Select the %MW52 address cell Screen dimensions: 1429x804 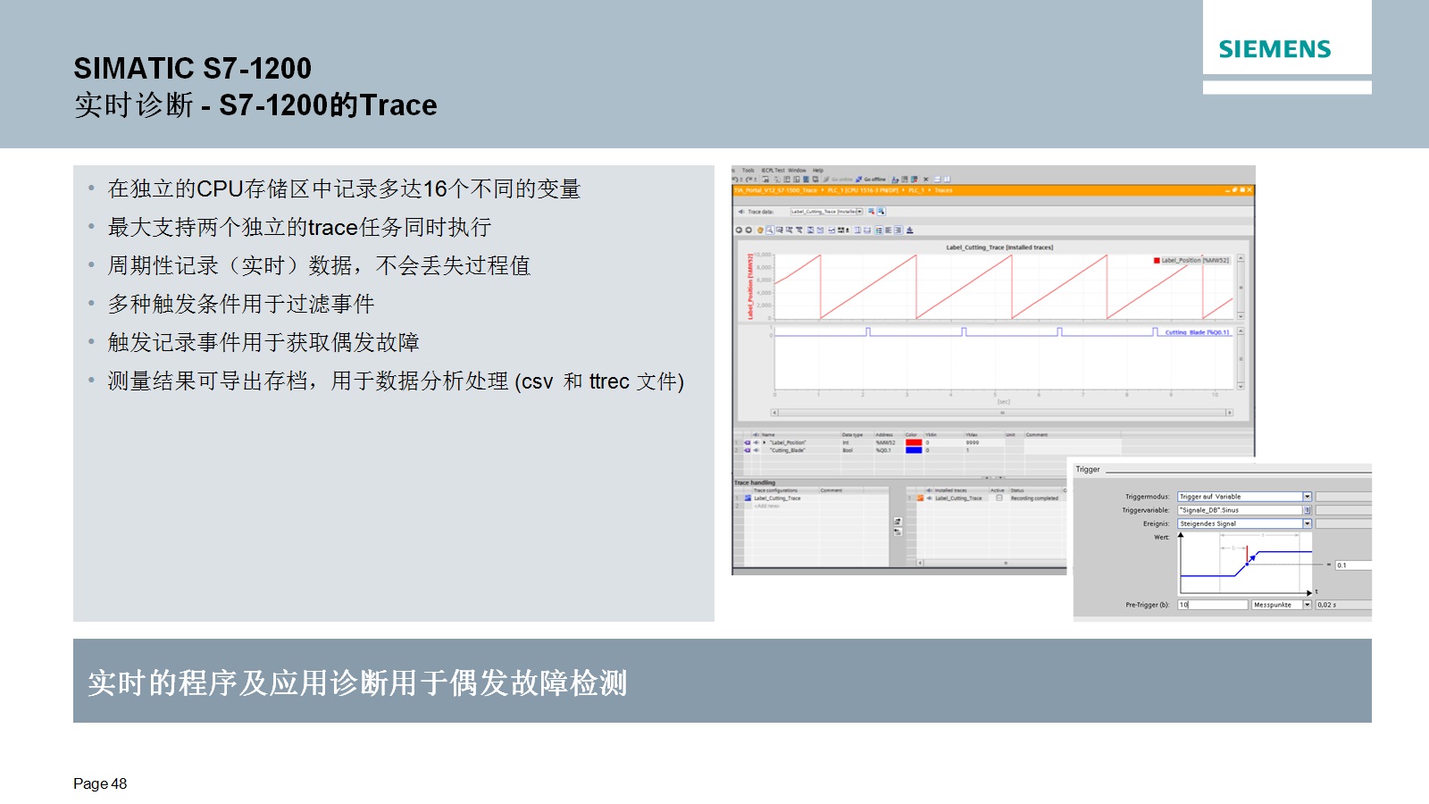click(x=886, y=442)
